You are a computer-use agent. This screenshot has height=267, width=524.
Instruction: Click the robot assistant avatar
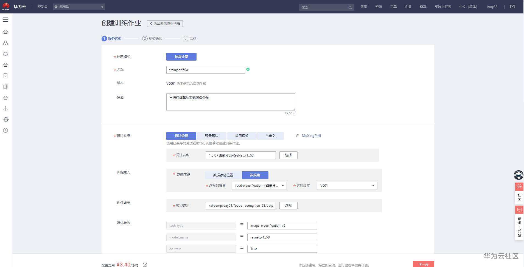tap(519, 175)
